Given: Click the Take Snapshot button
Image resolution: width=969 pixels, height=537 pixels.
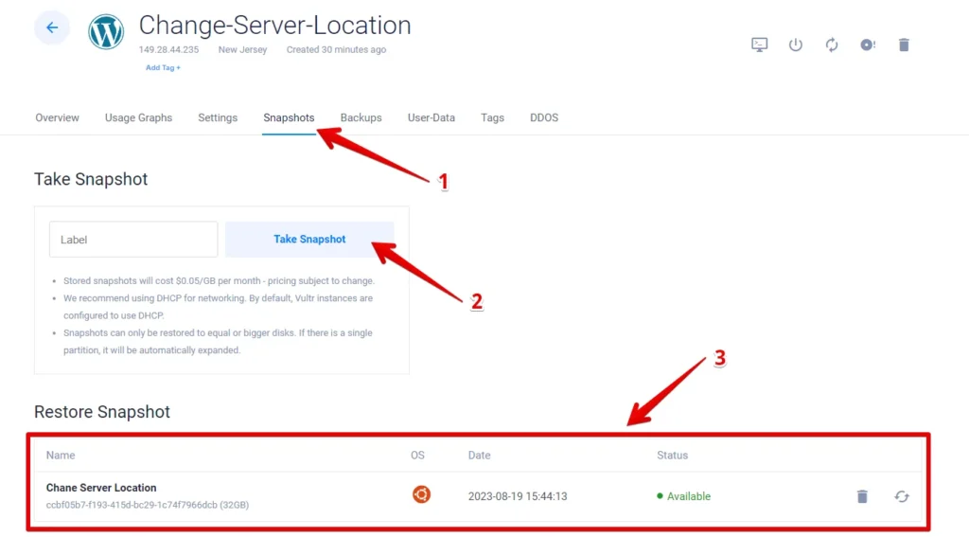Looking at the screenshot, I should (x=309, y=240).
